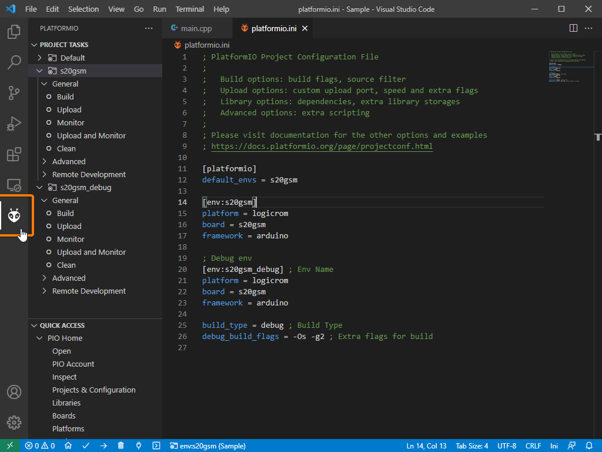Open the PlatformIO alien-head view
Image resolution: width=602 pixels, height=452 pixels.
(14, 215)
